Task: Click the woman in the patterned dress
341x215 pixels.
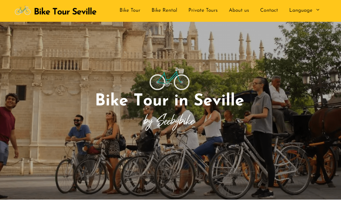Action: 111,140
